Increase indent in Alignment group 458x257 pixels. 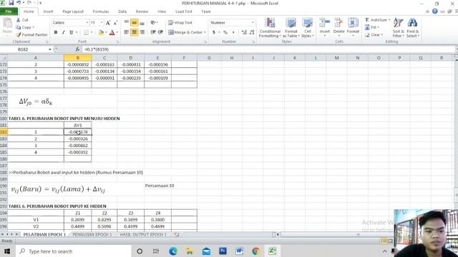pos(160,32)
